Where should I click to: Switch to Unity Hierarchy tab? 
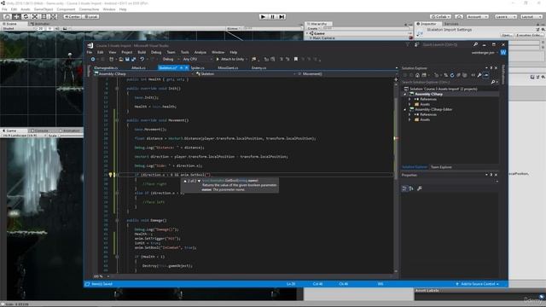tap(317, 24)
